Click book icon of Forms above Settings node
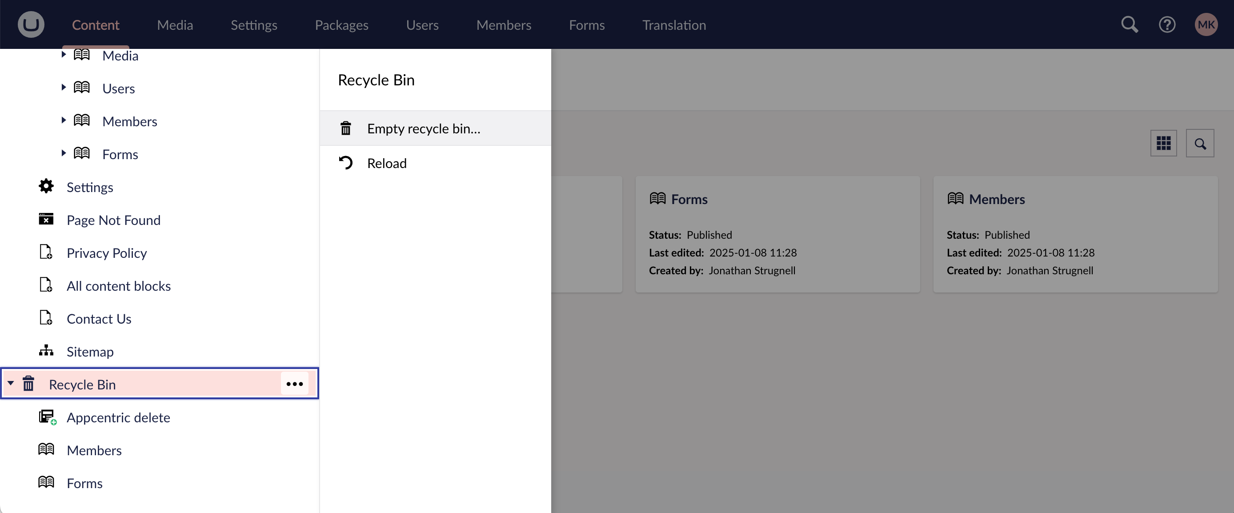Image resolution: width=1234 pixels, height=513 pixels. [81, 153]
